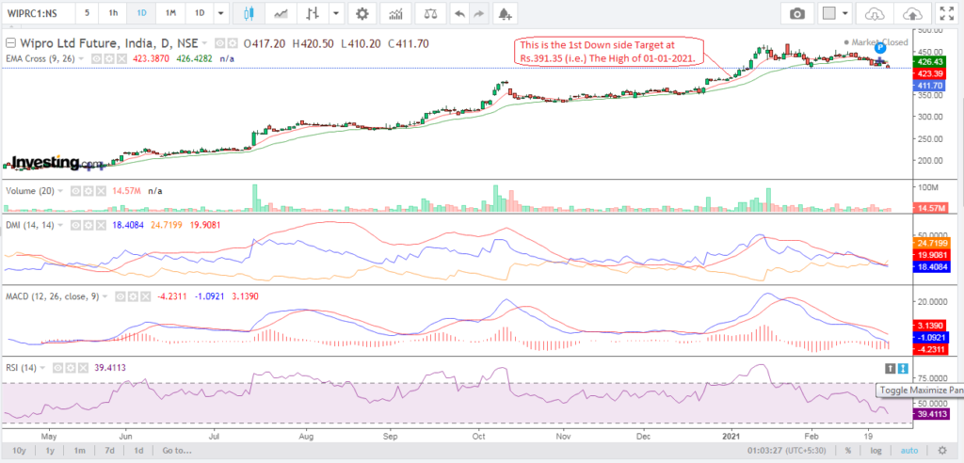
Task: Toggle visibility of DMI indicator
Action: (x=75, y=226)
